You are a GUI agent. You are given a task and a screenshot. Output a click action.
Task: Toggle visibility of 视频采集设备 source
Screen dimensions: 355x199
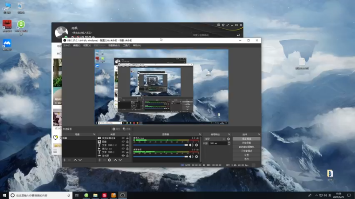point(123,138)
